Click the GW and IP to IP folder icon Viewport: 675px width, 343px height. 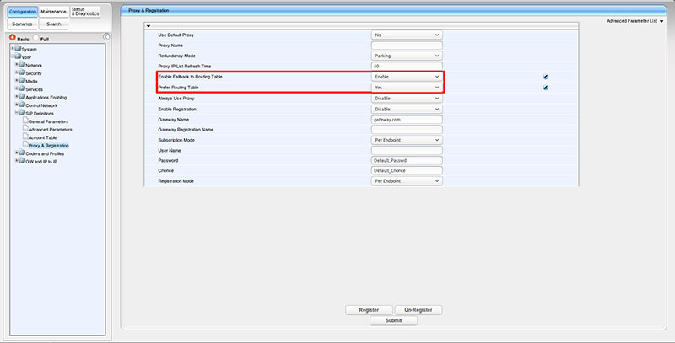tap(22, 161)
